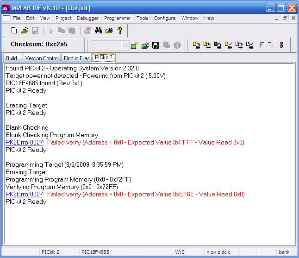Create a new project with the green sparkle icon
The image size is (299, 258).
point(134,45)
